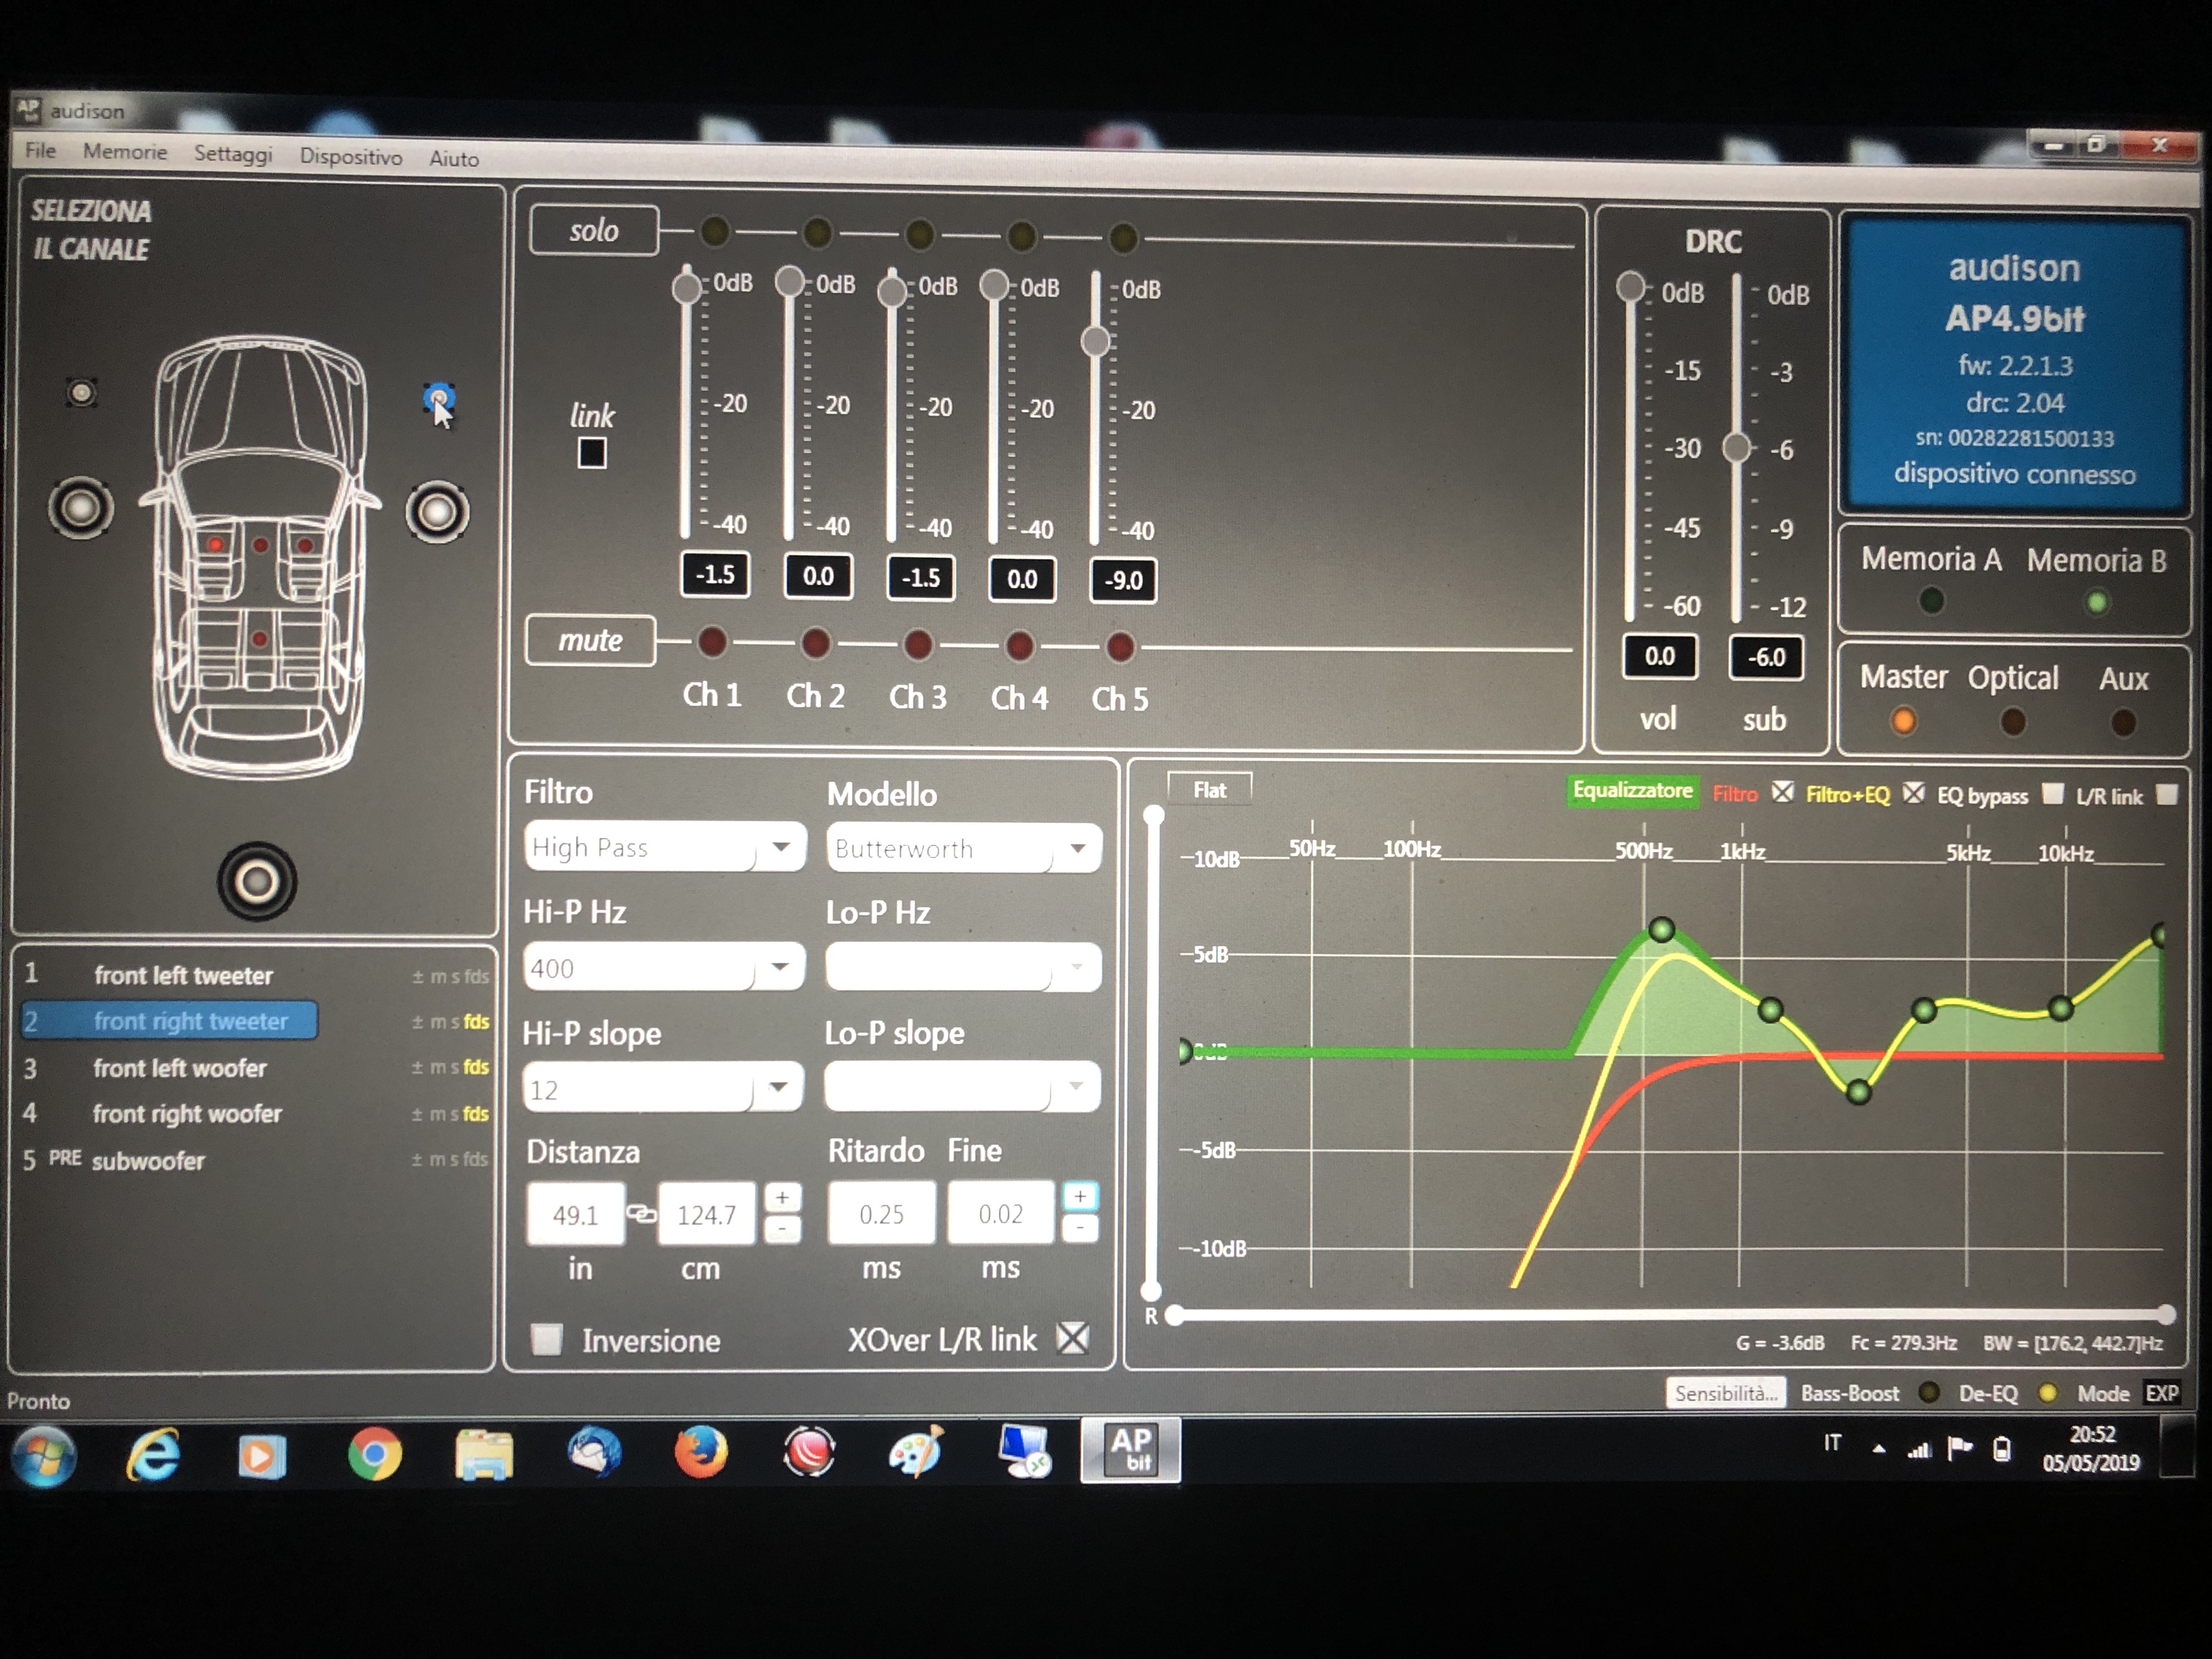Select Master input source

click(x=1904, y=720)
